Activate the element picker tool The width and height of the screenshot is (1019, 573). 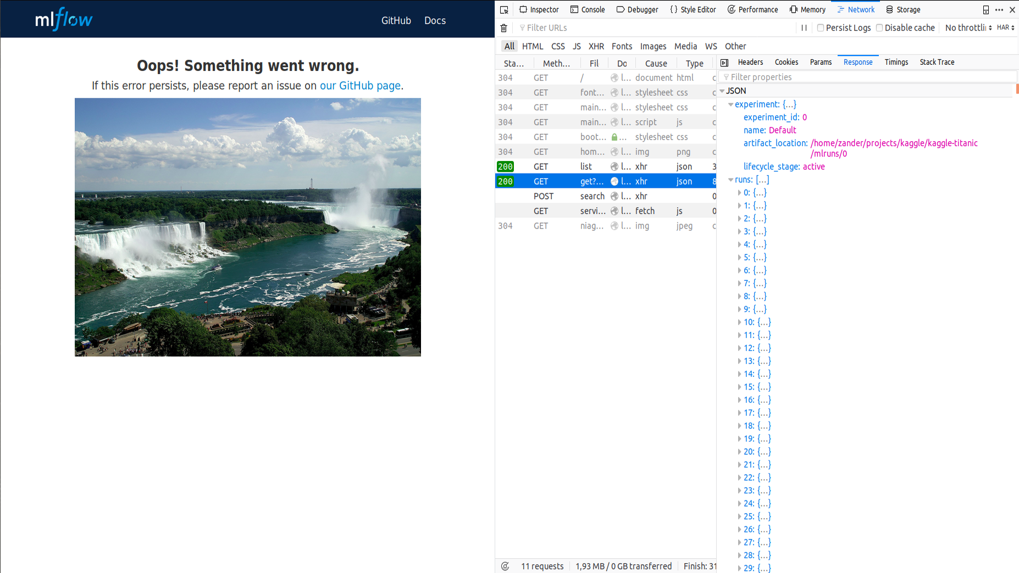(x=504, y=9)
